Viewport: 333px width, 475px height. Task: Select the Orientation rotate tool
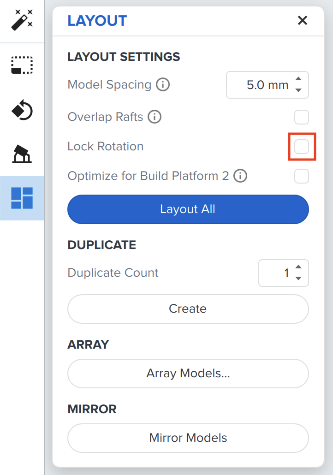tap(22, 110)
